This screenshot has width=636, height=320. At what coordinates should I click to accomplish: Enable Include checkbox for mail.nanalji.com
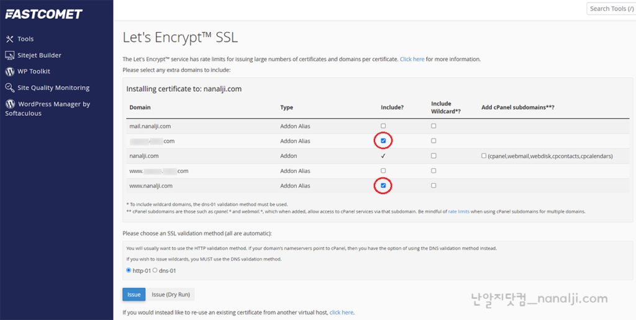[383, 126]
